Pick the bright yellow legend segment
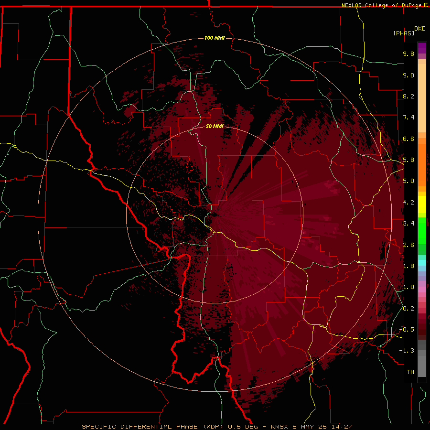Image resolution: width=430 pixels, height=430 pixels. [x=422, y=204]
